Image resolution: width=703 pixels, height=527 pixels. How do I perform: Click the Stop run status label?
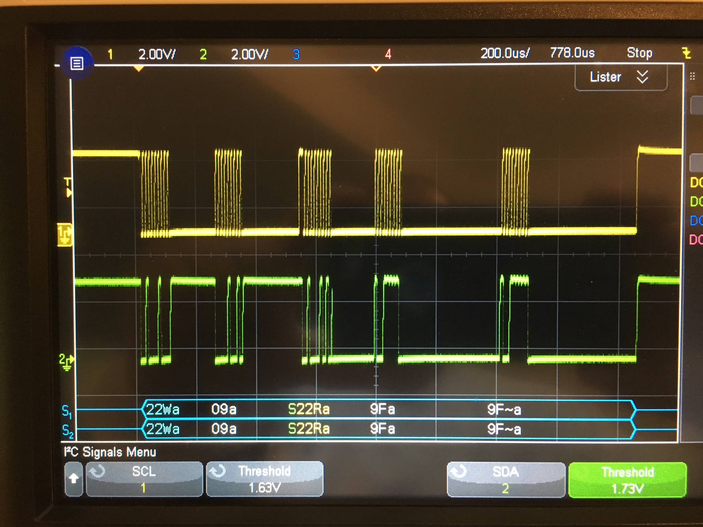coord(639,53)
